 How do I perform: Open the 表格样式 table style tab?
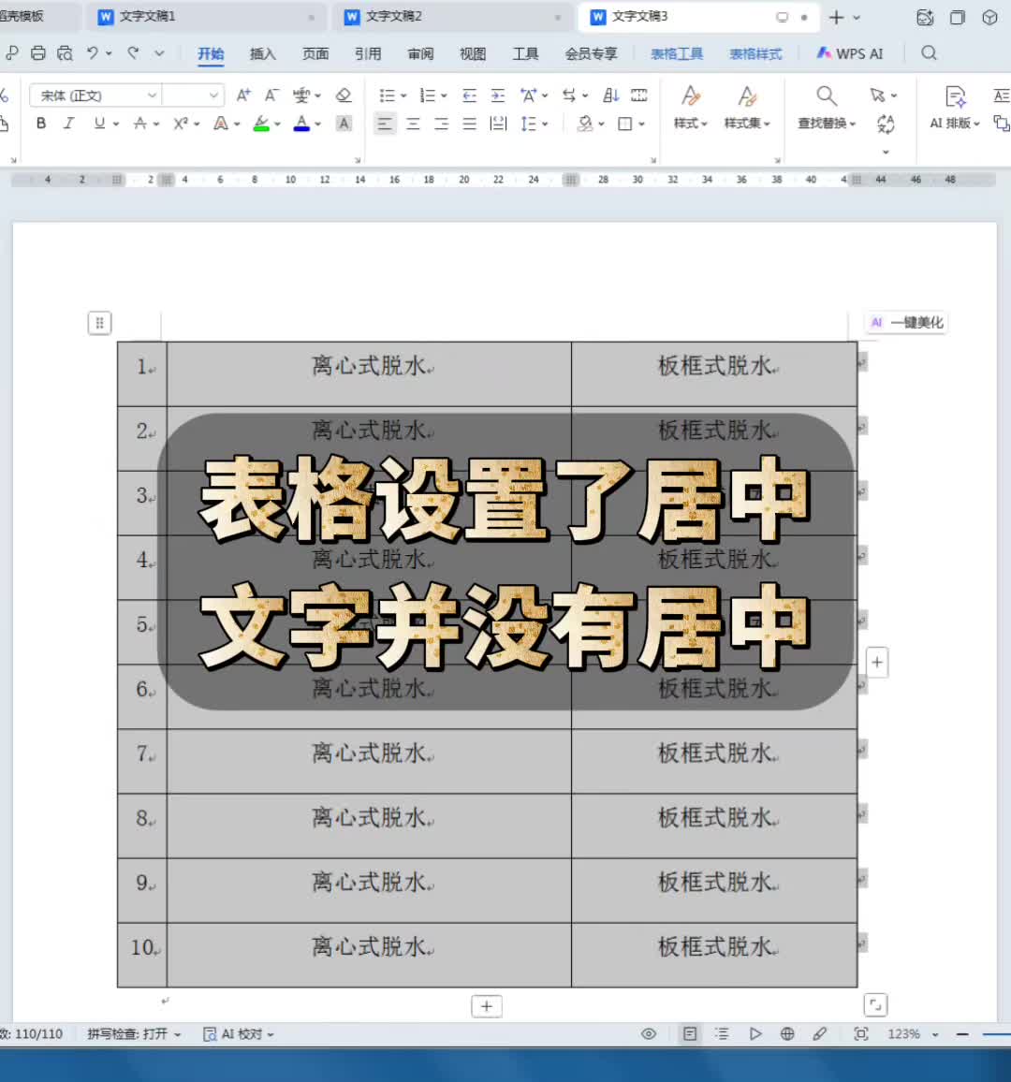756,53
